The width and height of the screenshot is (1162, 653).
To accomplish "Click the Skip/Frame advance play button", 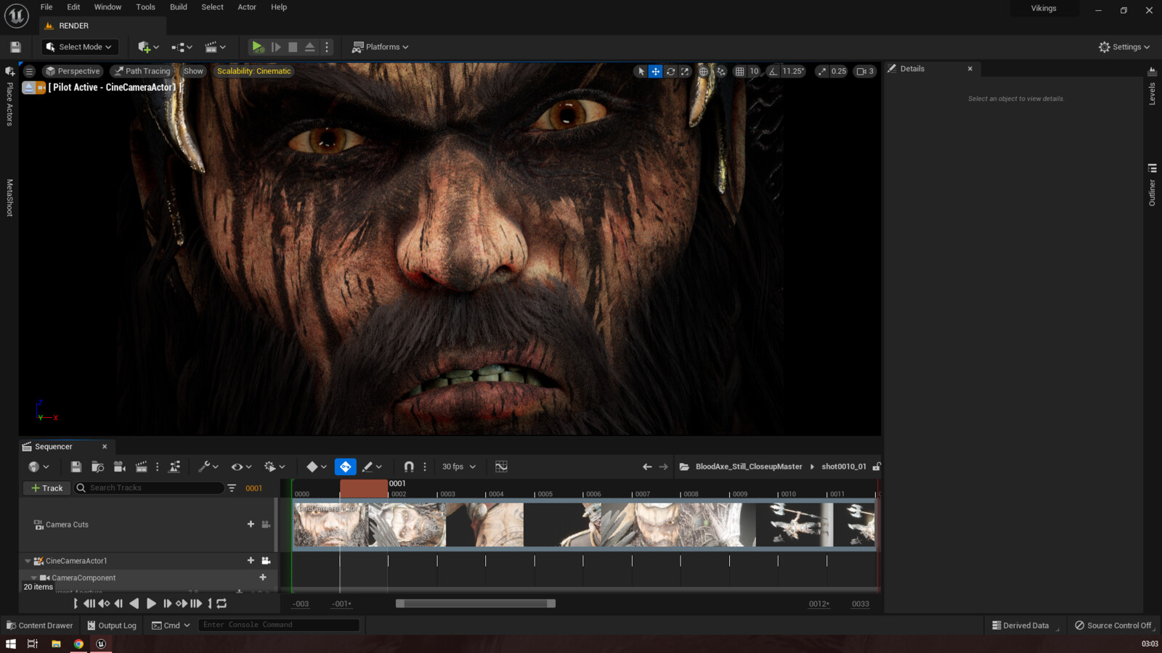I will pyautogui.click(x=276, y=47).
